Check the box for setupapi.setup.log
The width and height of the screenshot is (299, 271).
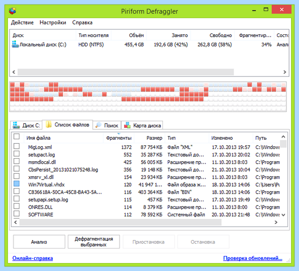[16, 199]
